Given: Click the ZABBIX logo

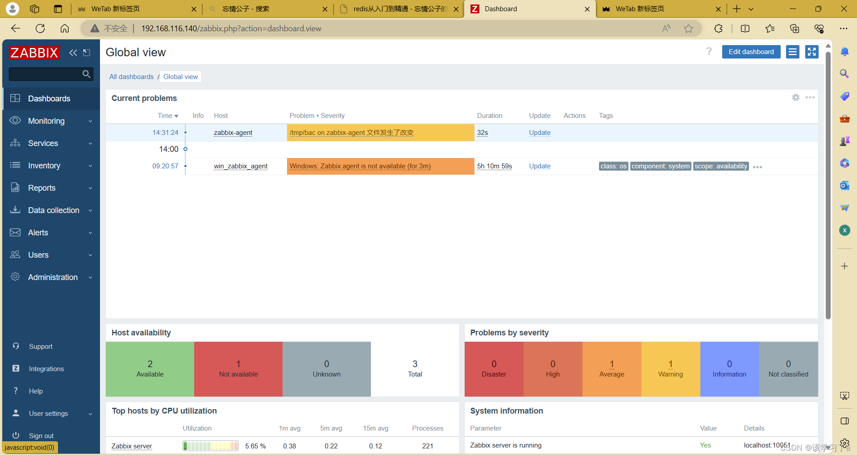Looking at the screenshot, I should pos(34,53).
